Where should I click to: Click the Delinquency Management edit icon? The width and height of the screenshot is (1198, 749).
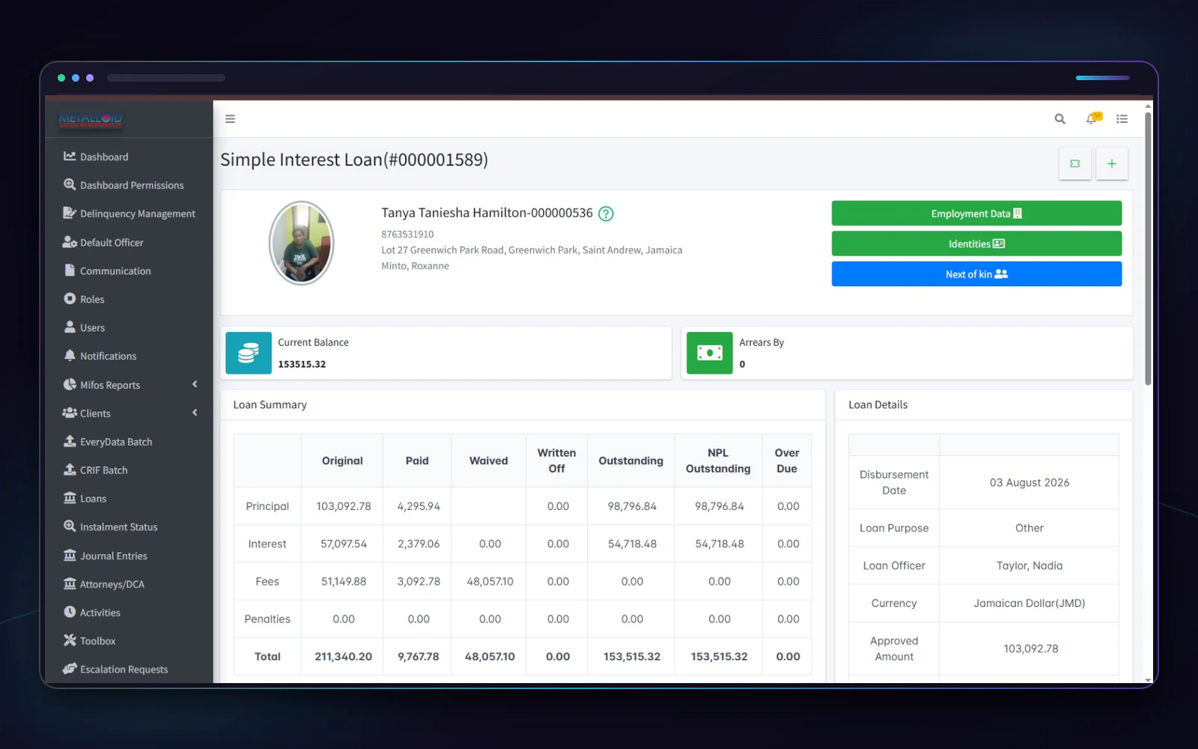point(70,213)
